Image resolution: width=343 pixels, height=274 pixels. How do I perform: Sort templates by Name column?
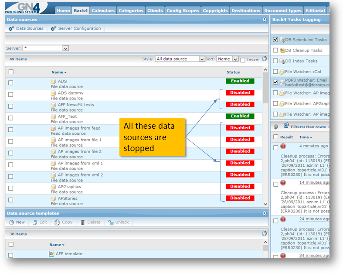[57, 245]
